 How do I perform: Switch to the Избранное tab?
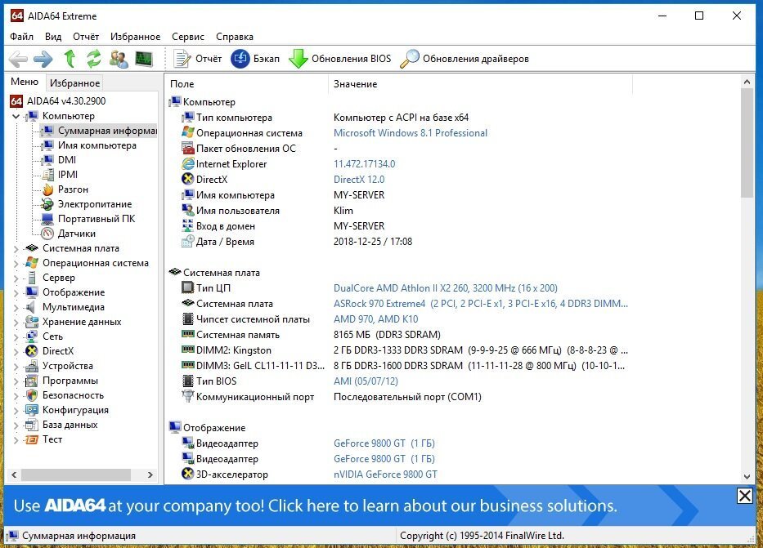(75, 83)
